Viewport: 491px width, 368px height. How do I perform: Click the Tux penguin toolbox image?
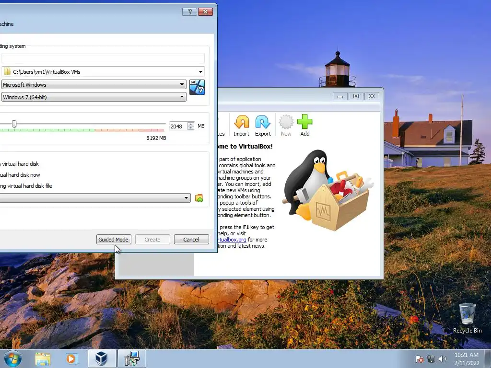[x=327, y=190]
